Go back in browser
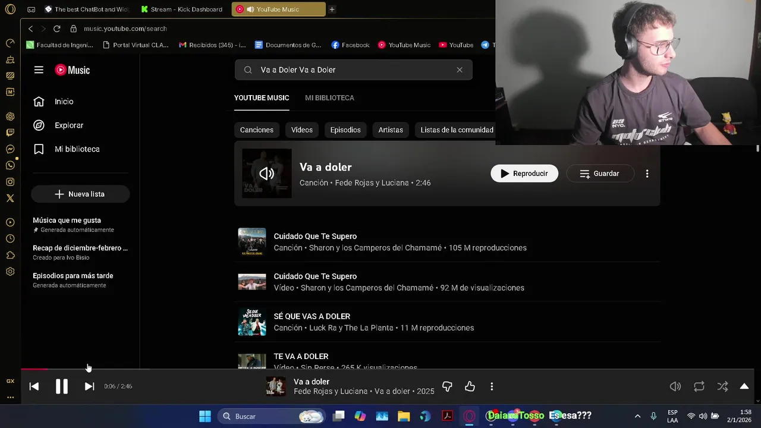The height and width of the screenshot is (428, 761). coord(31,29)
